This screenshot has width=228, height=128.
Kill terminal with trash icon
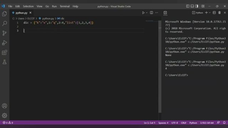pyautogui.click(x=219, y=13)
